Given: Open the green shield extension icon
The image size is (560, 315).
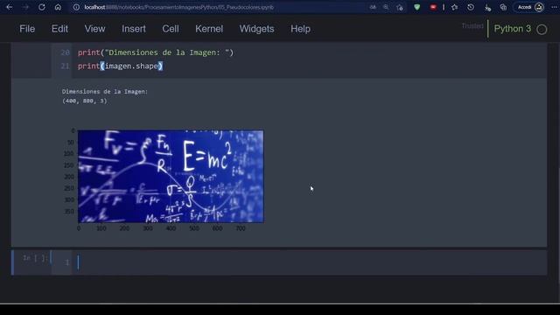Looking at the screenshot, I should 416,7.
